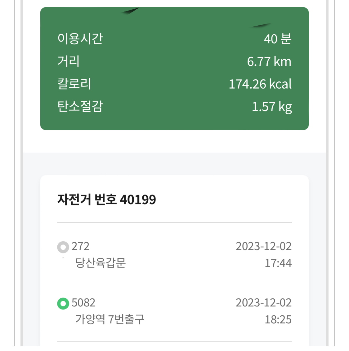The image size is (349, 351).
Task: Click the 18:25 return time
Action: [x=278, y=320]
